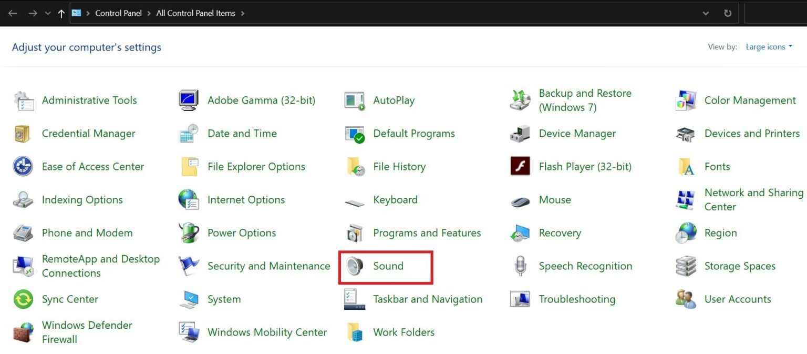Select the Mouse settings icon

pos(554,200)
